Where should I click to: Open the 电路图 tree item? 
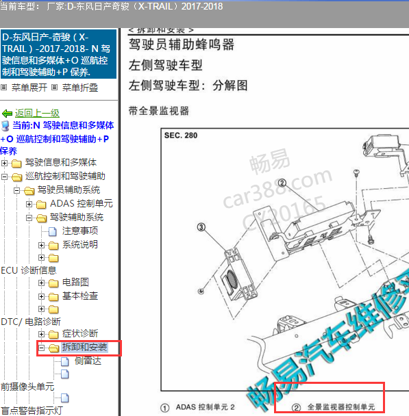pyautogui.click(x=75, y=283)
